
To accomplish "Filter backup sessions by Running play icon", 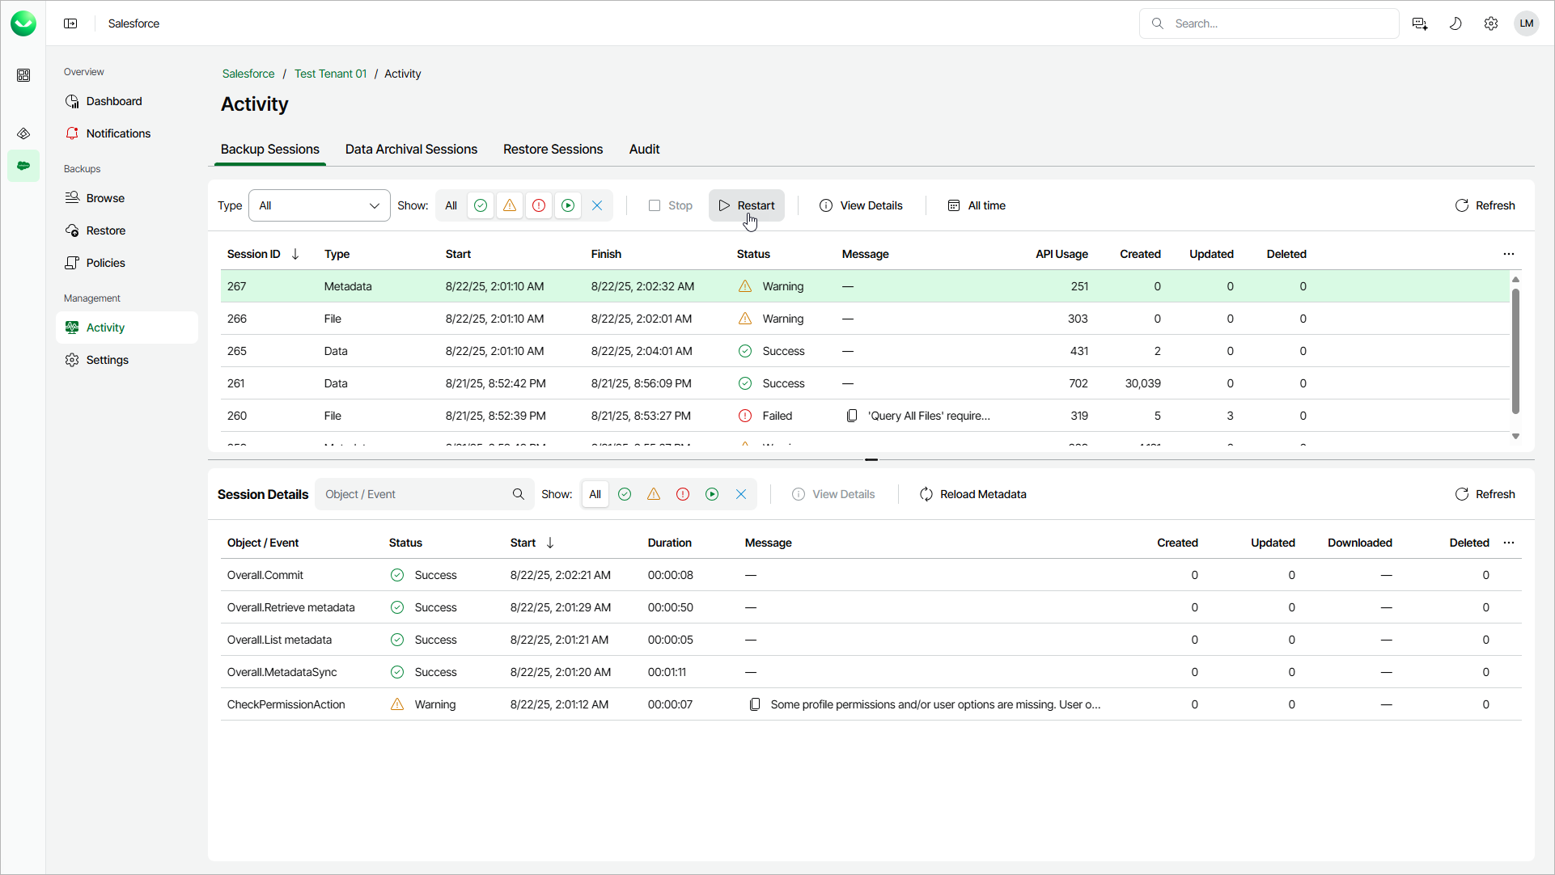I will pyautogui.click(x=568, y=205).
